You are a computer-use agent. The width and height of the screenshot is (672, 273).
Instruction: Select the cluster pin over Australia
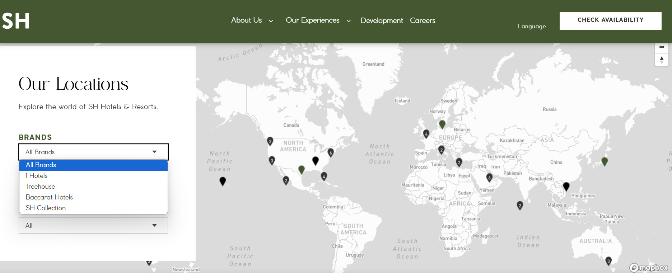pyautogui.click(x=608, y=261)
